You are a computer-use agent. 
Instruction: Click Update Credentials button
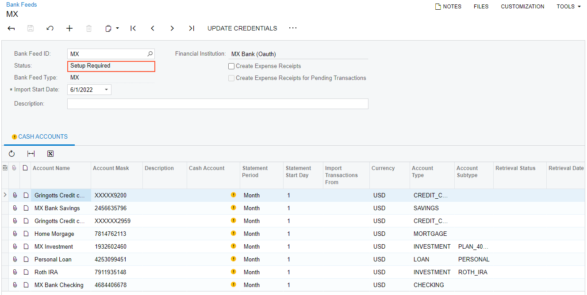tap(242, 28)
